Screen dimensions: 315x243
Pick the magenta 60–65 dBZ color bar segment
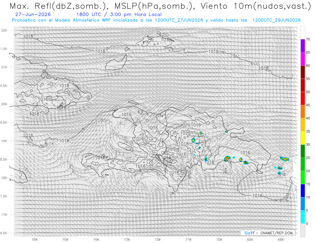pyautogui.click(x=303, y=59)
